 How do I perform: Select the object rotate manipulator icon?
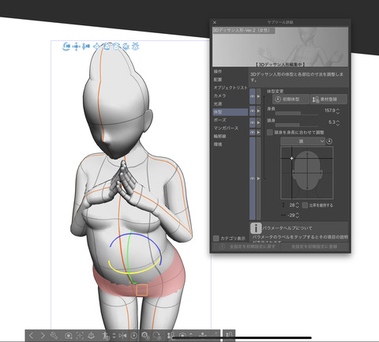tap(107, 47)
